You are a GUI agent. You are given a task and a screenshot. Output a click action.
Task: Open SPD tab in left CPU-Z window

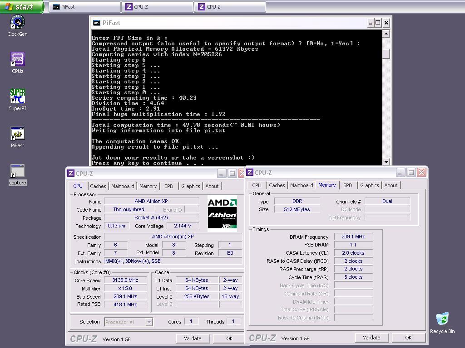tap(169, 186)
